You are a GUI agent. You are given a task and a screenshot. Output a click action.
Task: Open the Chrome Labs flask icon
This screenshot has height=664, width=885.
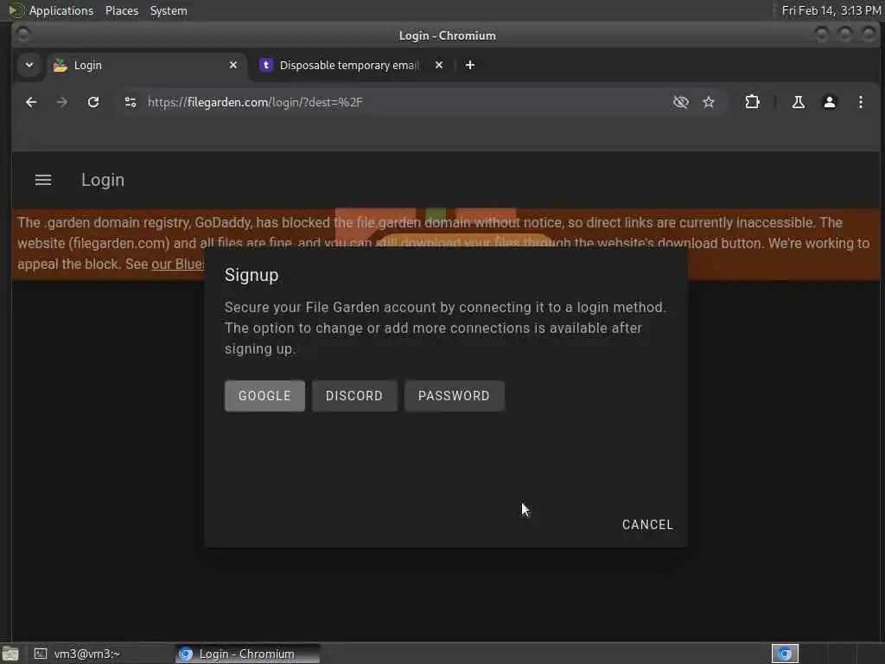pyautogui.click(x=798, y=102)
